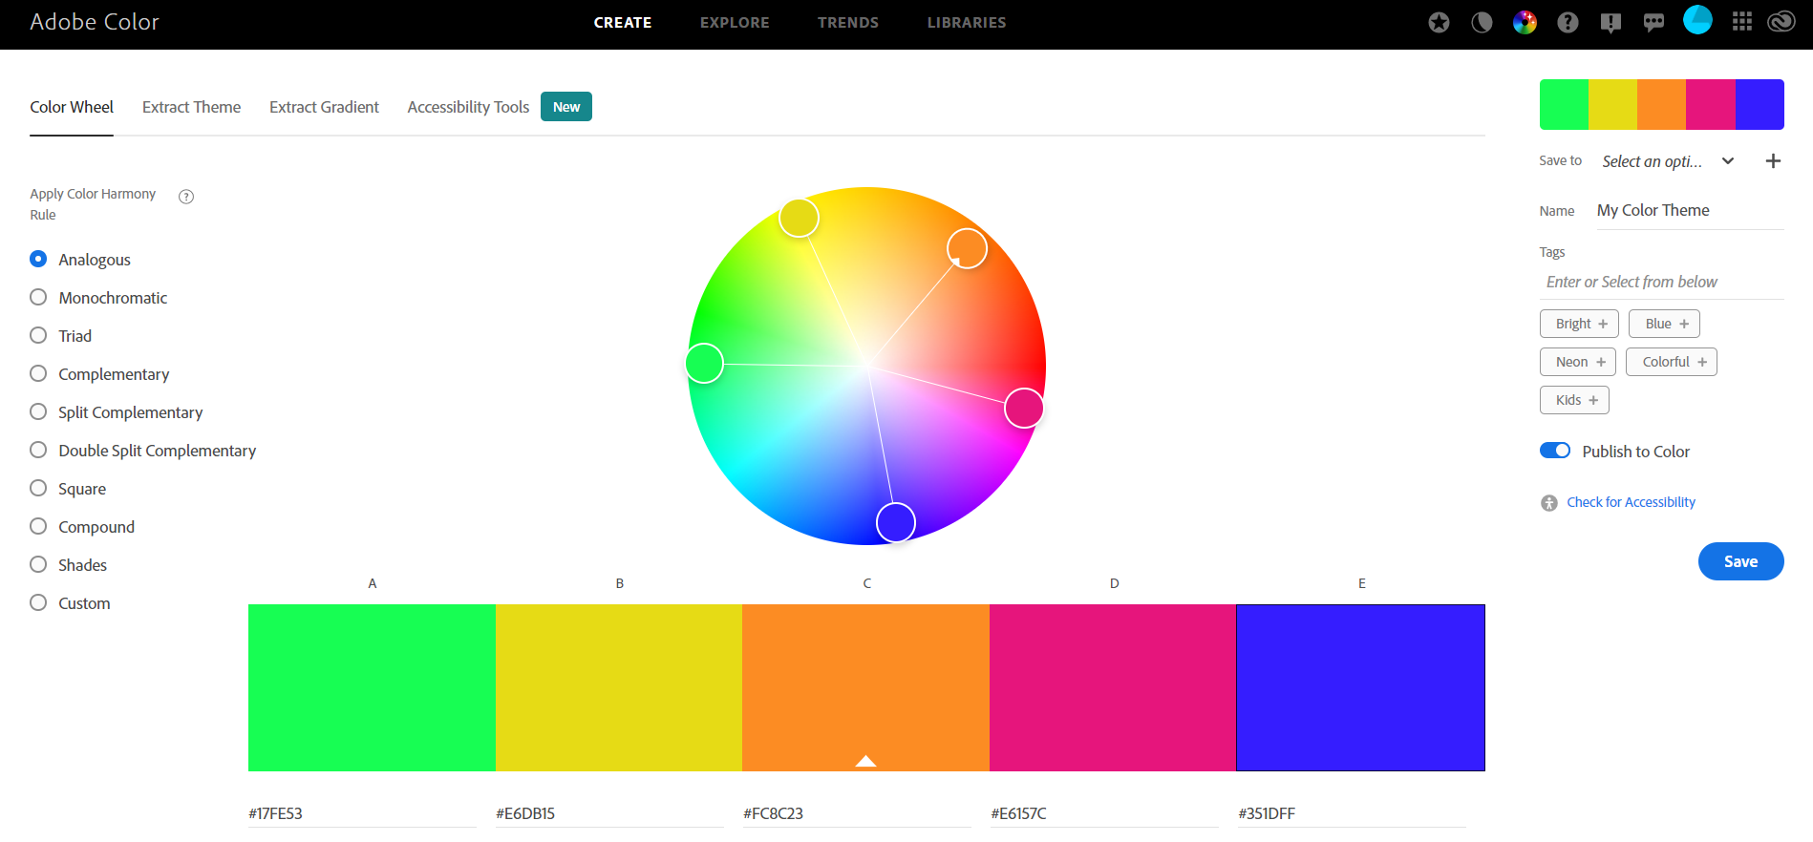
Task: Click the Tags input field
Action: (1662, 283)
